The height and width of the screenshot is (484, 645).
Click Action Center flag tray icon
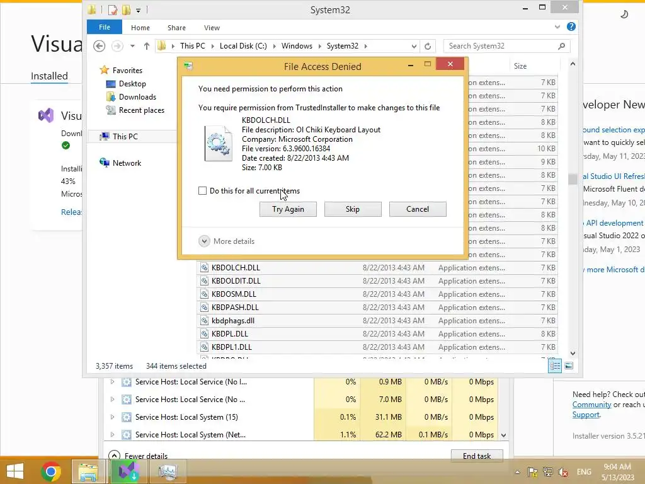click(x=532, y=471)
